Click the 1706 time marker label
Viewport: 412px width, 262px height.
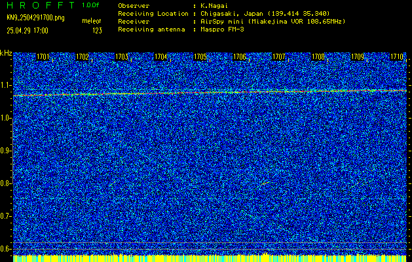[240, 57]
